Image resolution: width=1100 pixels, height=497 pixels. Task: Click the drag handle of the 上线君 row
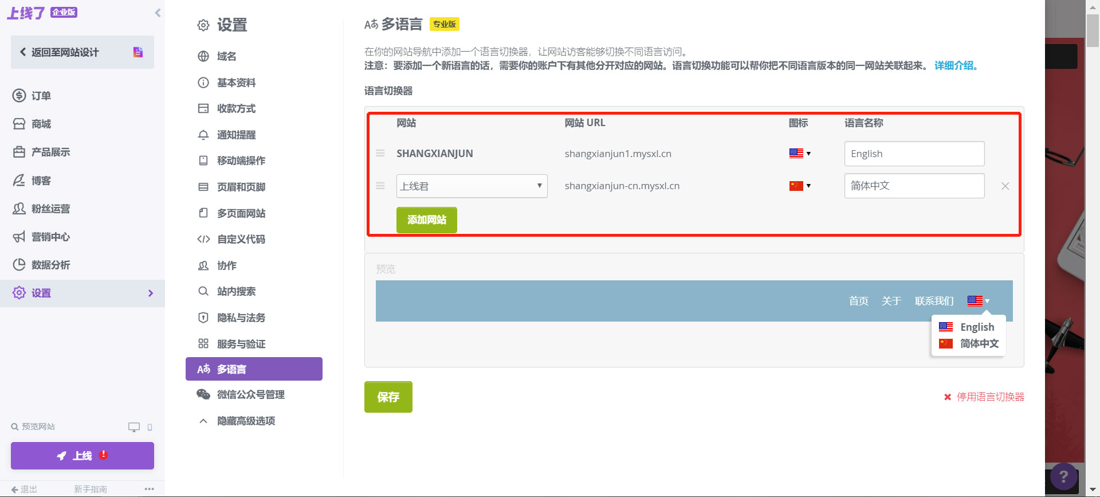pyautogui.click(x=380, y=186)
